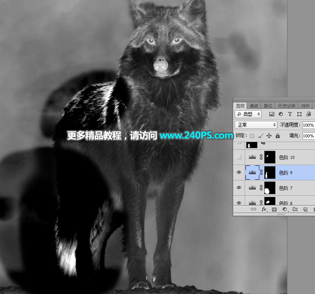Select the layer mask thumbnail of 色阶 10

pos(270,157)
